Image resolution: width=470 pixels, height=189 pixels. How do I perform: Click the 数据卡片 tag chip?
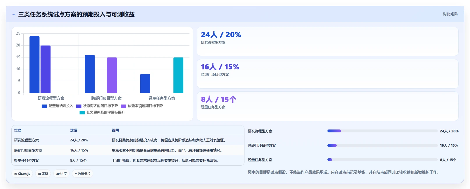point(83,174)
